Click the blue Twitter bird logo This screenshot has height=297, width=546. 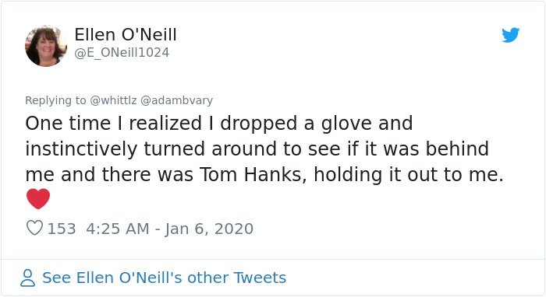tap(510, 35)
